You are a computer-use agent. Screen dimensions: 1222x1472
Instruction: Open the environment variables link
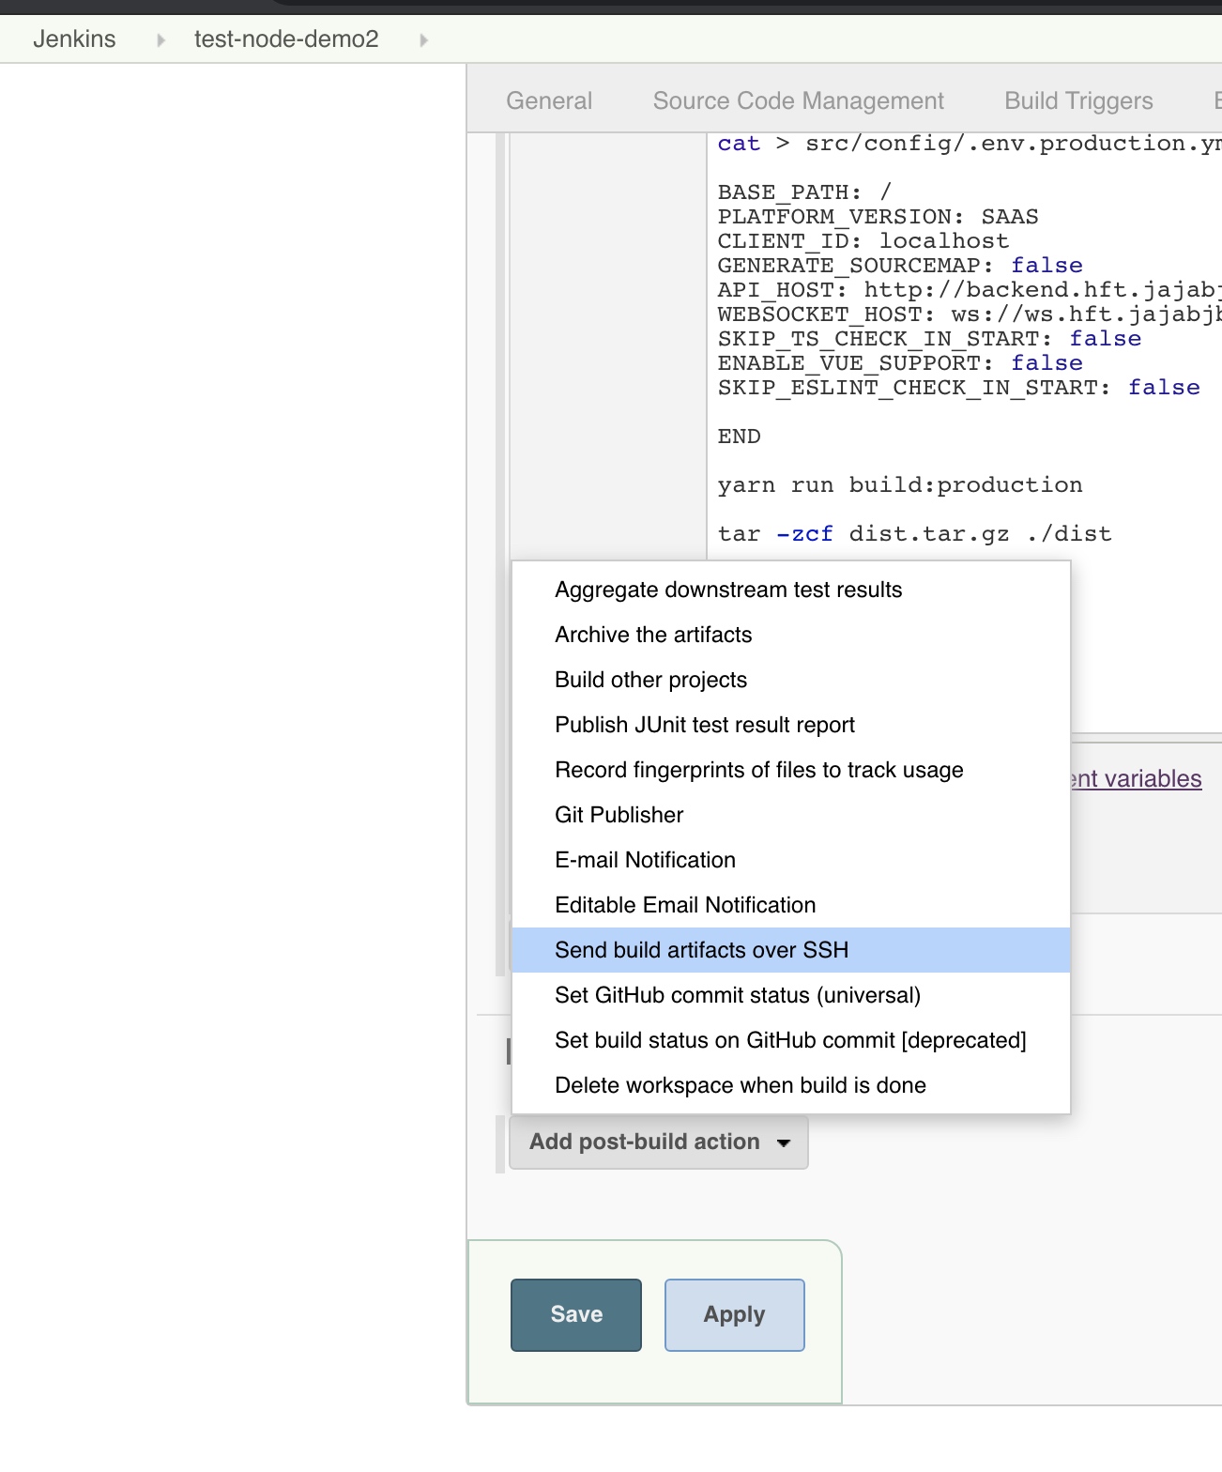1137,778
